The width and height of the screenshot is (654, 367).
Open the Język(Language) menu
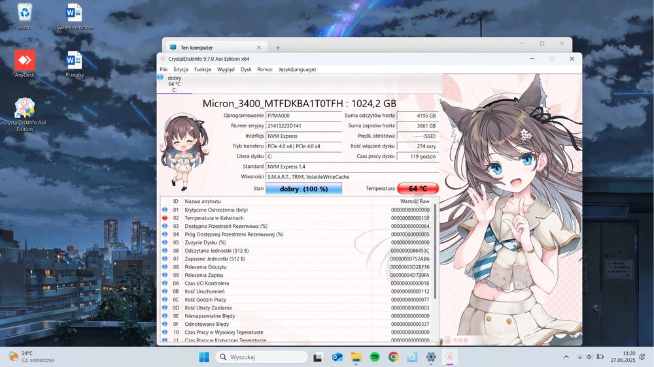(298, 70)
